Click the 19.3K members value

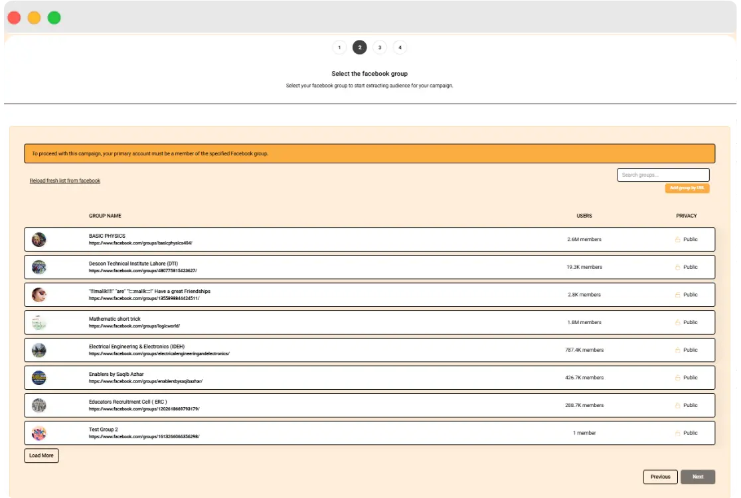(584, 268)
